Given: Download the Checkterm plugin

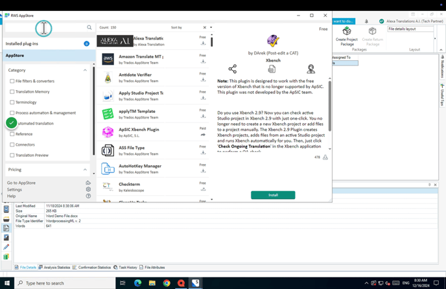Looking at the screenshot, I should click(x=203, y=189).
